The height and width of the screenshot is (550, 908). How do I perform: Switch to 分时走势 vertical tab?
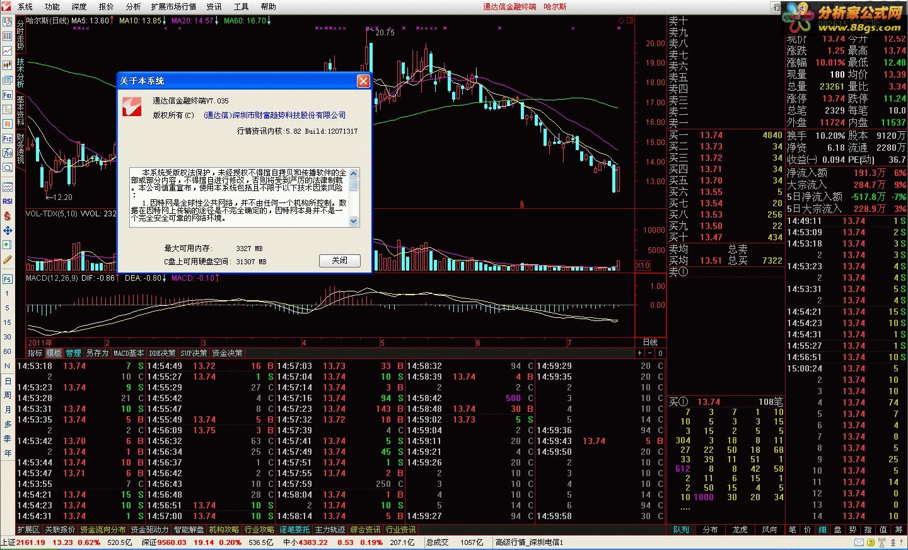(20, 36)
